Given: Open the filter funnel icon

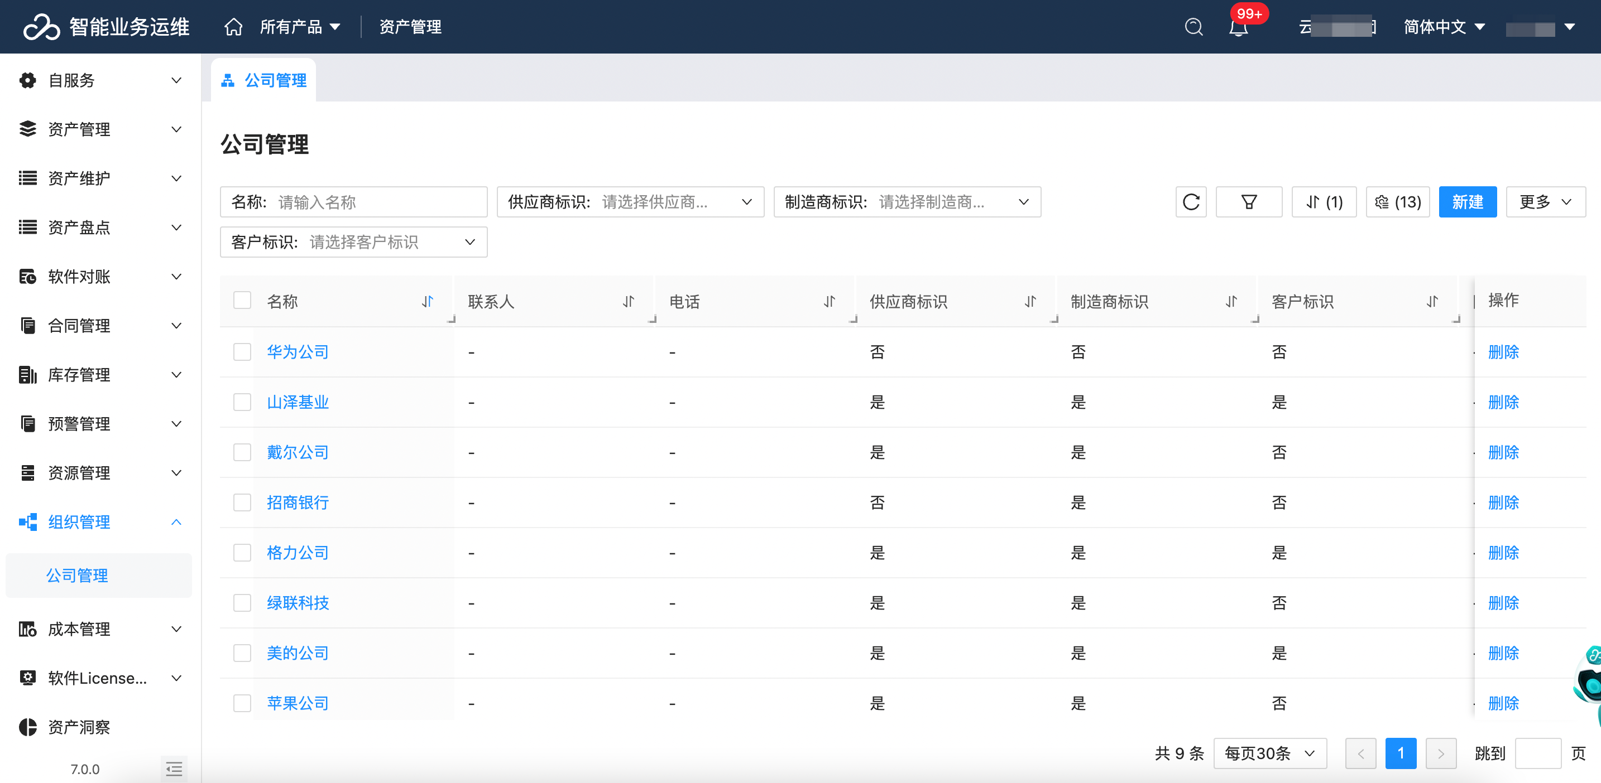Looking at the screenshot, I should [1248, 202].
